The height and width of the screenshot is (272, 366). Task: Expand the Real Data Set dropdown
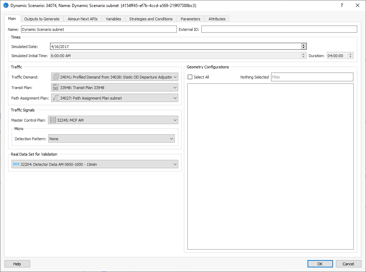175,164
